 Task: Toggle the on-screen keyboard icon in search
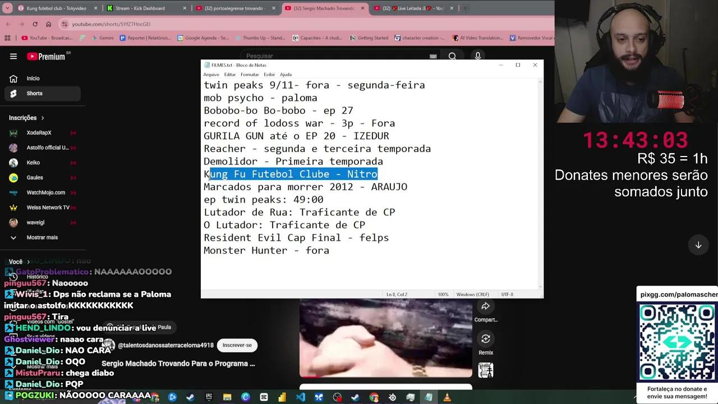pos(433,56)
